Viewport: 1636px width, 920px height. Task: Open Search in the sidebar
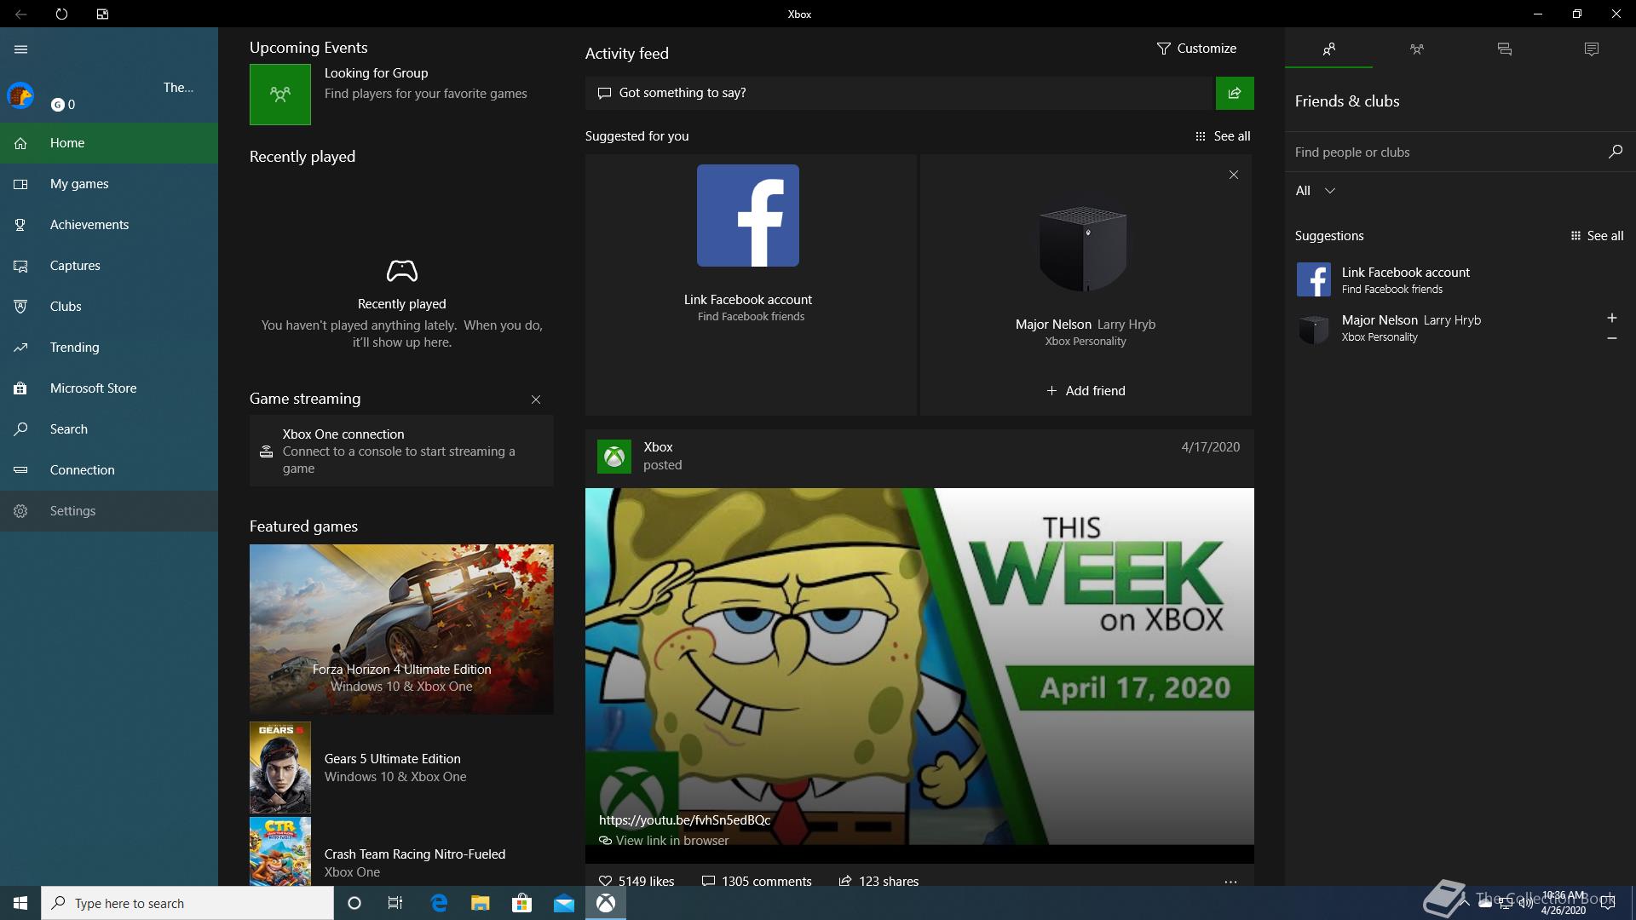(x=109, y=429)
